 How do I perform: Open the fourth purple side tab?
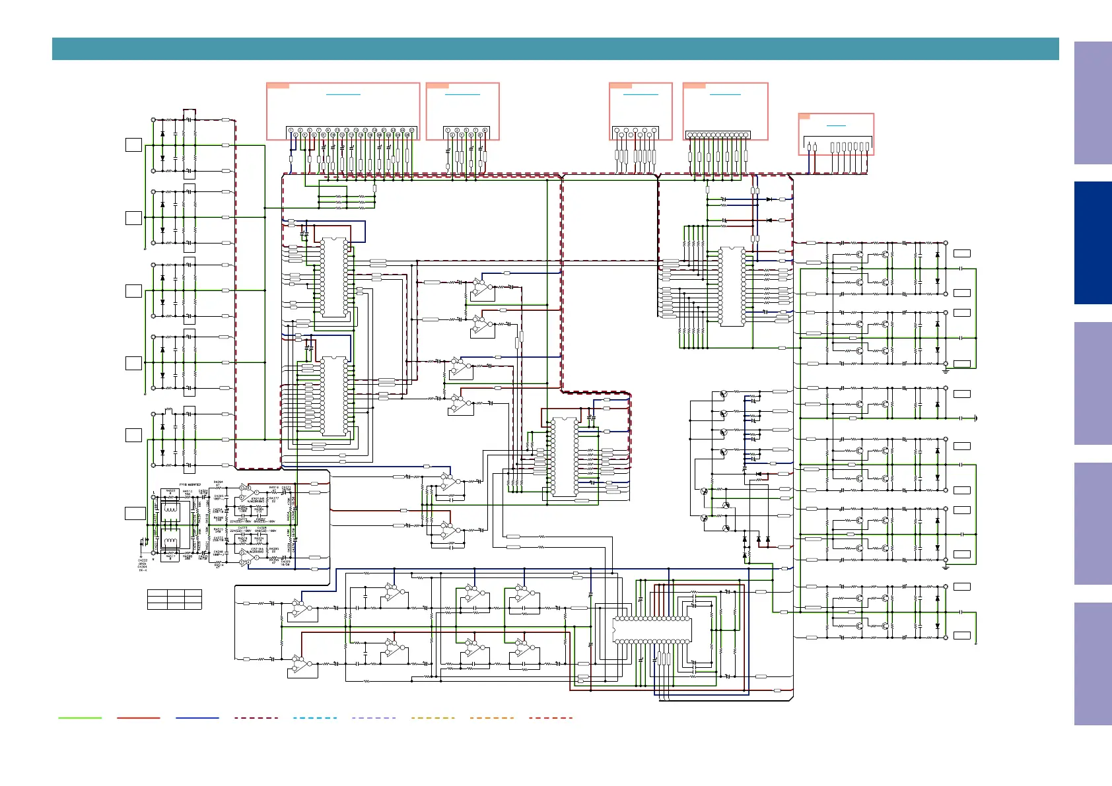click(x=1093, y=523)
